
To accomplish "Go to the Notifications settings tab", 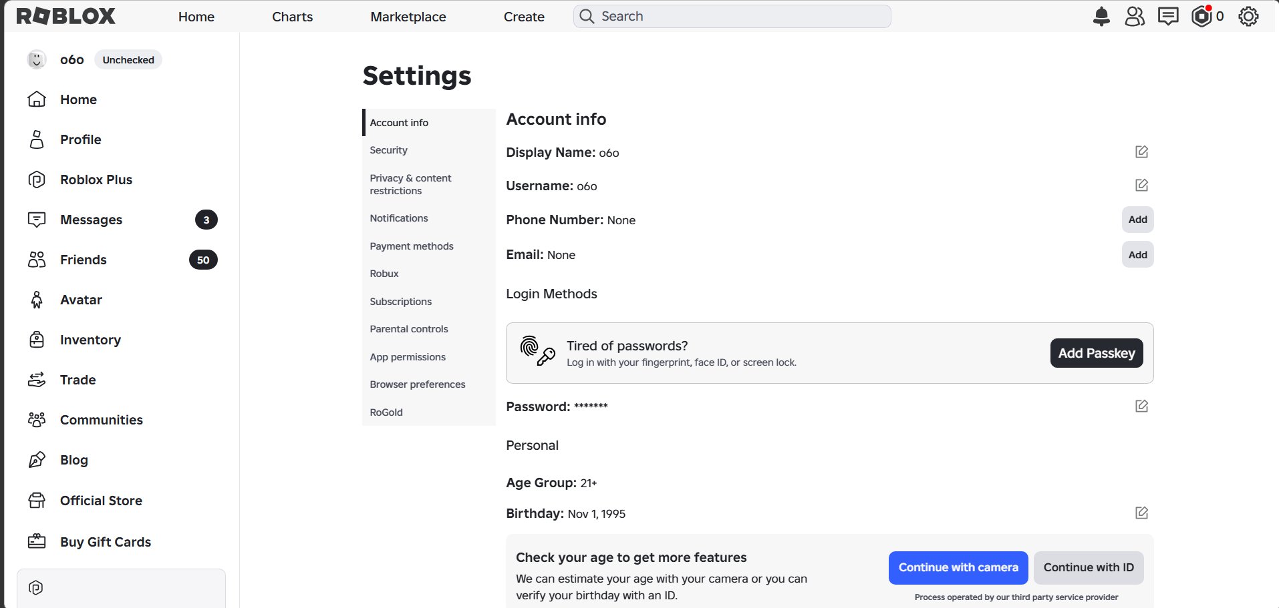I will pyautogui.click(x=429, y=218).
